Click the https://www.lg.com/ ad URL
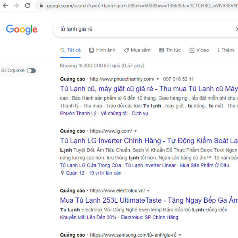 click(x=111, y=131)
